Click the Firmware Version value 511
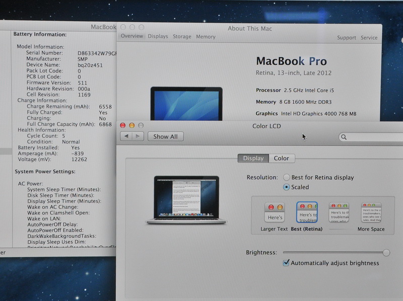Viewport: 403px width, 301px height. point(83,83)
